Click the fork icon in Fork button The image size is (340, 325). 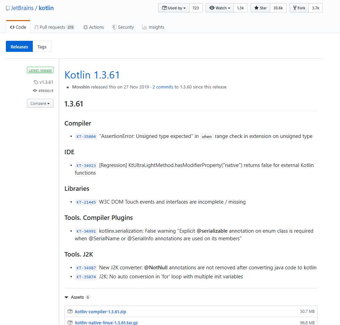point(295,8)
